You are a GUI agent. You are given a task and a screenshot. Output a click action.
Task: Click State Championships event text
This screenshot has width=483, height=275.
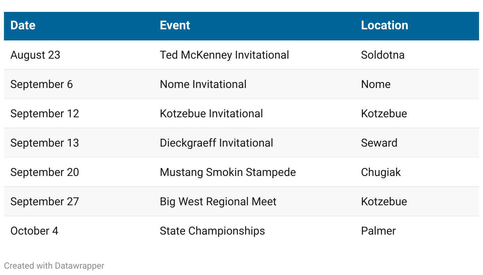[212, 231]
